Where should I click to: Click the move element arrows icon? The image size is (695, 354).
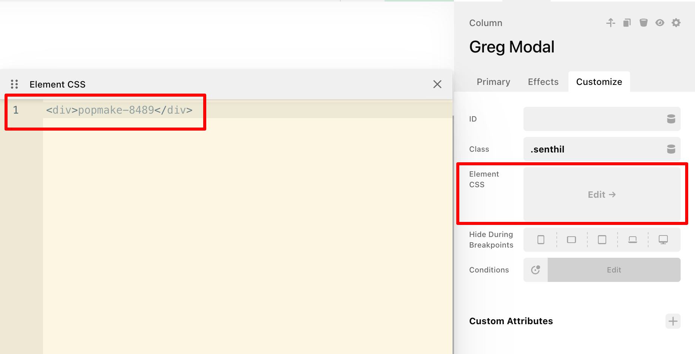[610, 23]
